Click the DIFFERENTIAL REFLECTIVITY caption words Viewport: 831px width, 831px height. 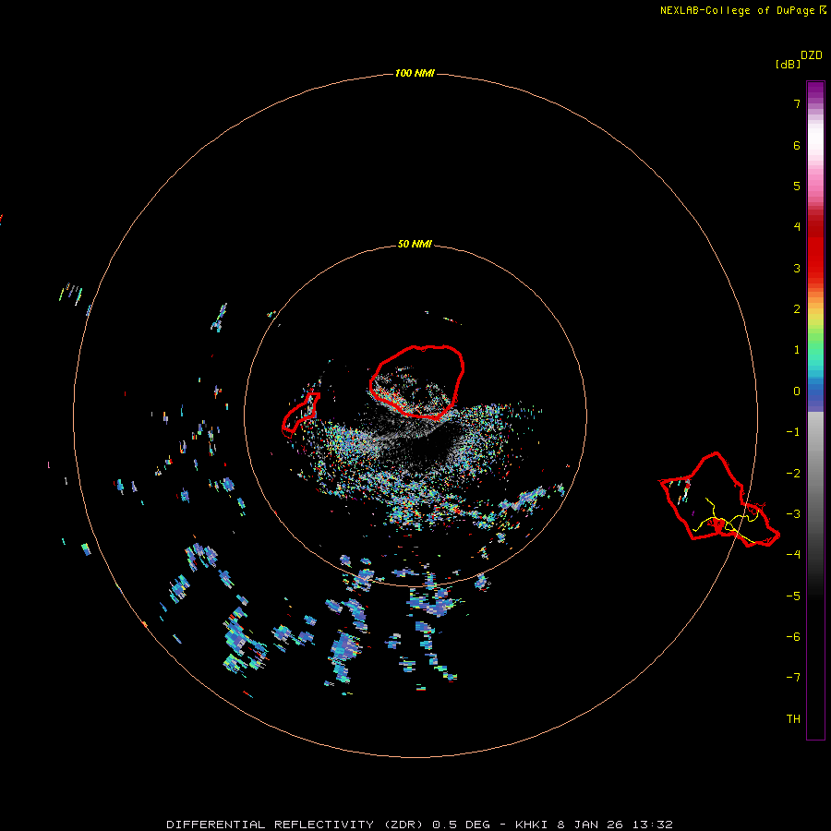tap(268, 825)
